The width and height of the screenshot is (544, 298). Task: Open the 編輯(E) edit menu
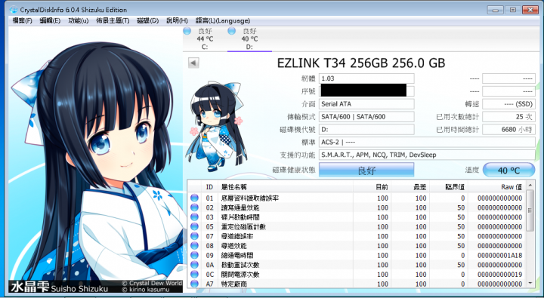pos(50,21)
